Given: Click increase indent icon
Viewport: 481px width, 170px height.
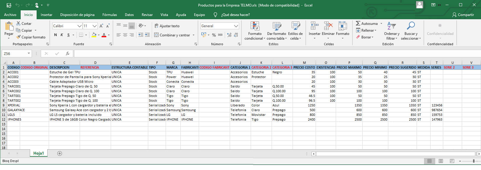Looking at the screenshot, I should [147, 35].
